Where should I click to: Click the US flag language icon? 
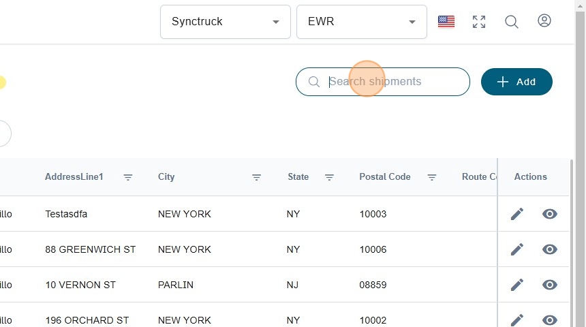tap(446, 22)
